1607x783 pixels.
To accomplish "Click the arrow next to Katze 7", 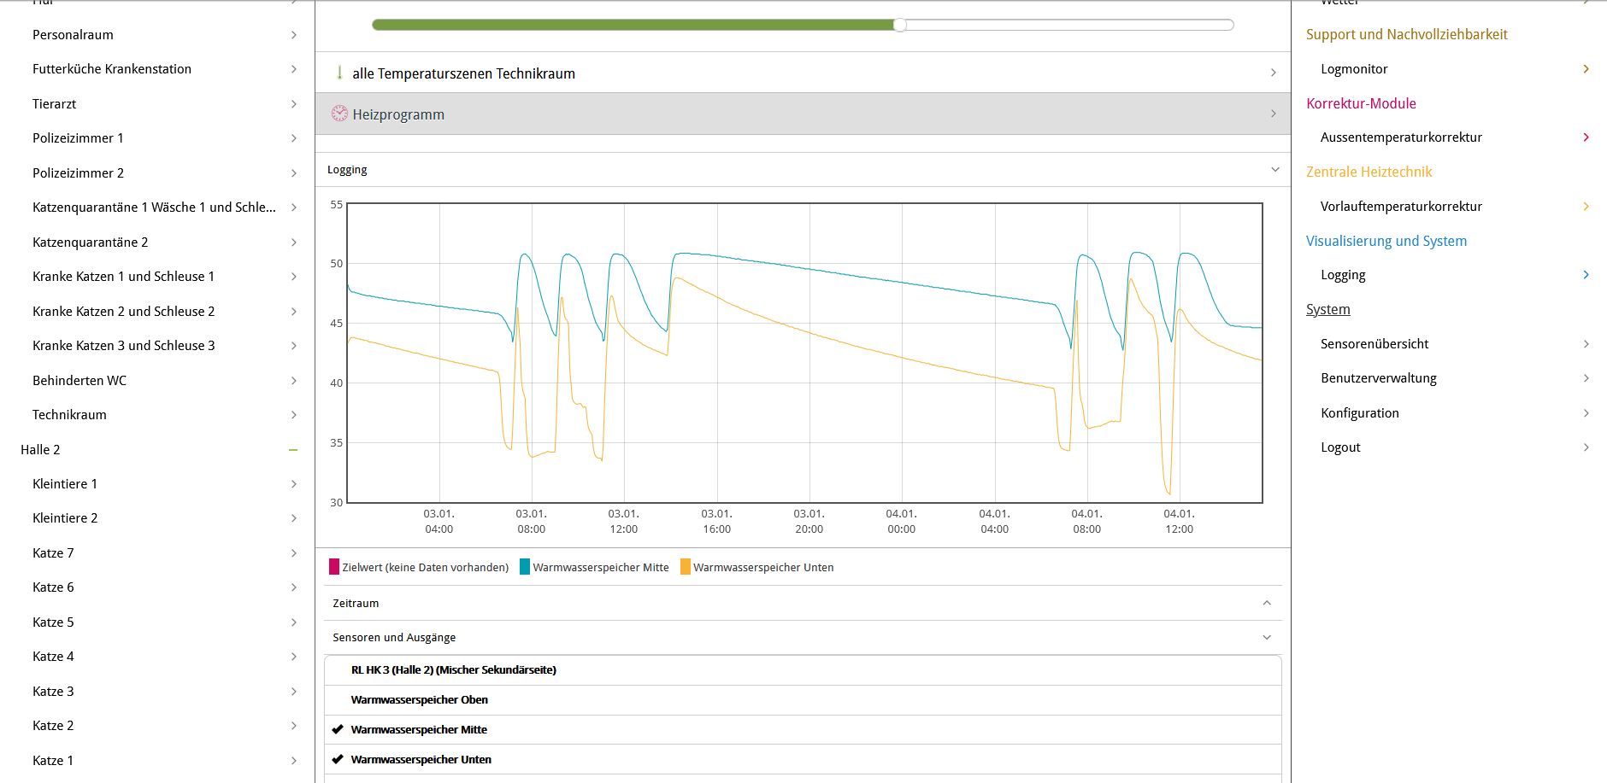I will coord(293,552).
